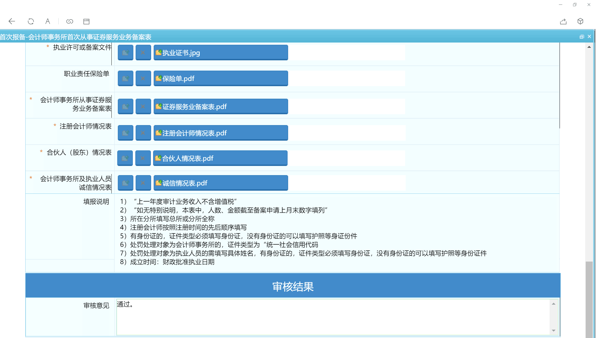Delete 保险单.pdf with the X icon

tap(143, 78)
